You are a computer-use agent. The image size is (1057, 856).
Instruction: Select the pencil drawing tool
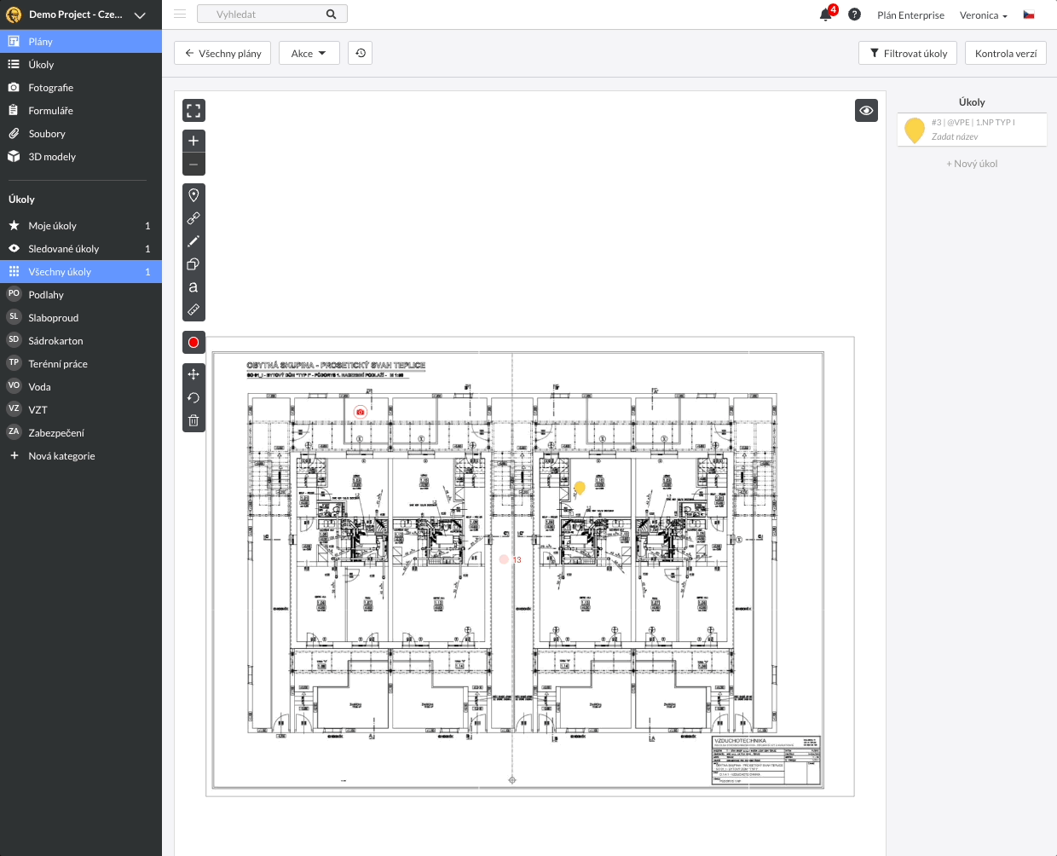pyautogui.click(x=193, y=241)
